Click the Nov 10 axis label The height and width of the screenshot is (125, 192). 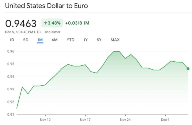(x=45, y=120)
